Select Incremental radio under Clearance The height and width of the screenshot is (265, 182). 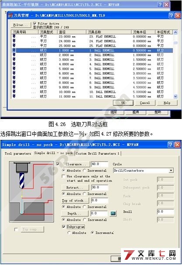84,170
